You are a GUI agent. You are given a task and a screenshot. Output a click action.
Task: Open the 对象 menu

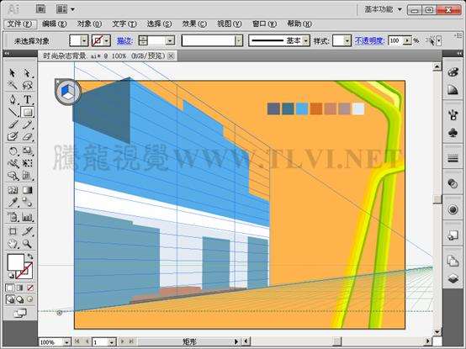pyautogui.click(x=89, y=24)
